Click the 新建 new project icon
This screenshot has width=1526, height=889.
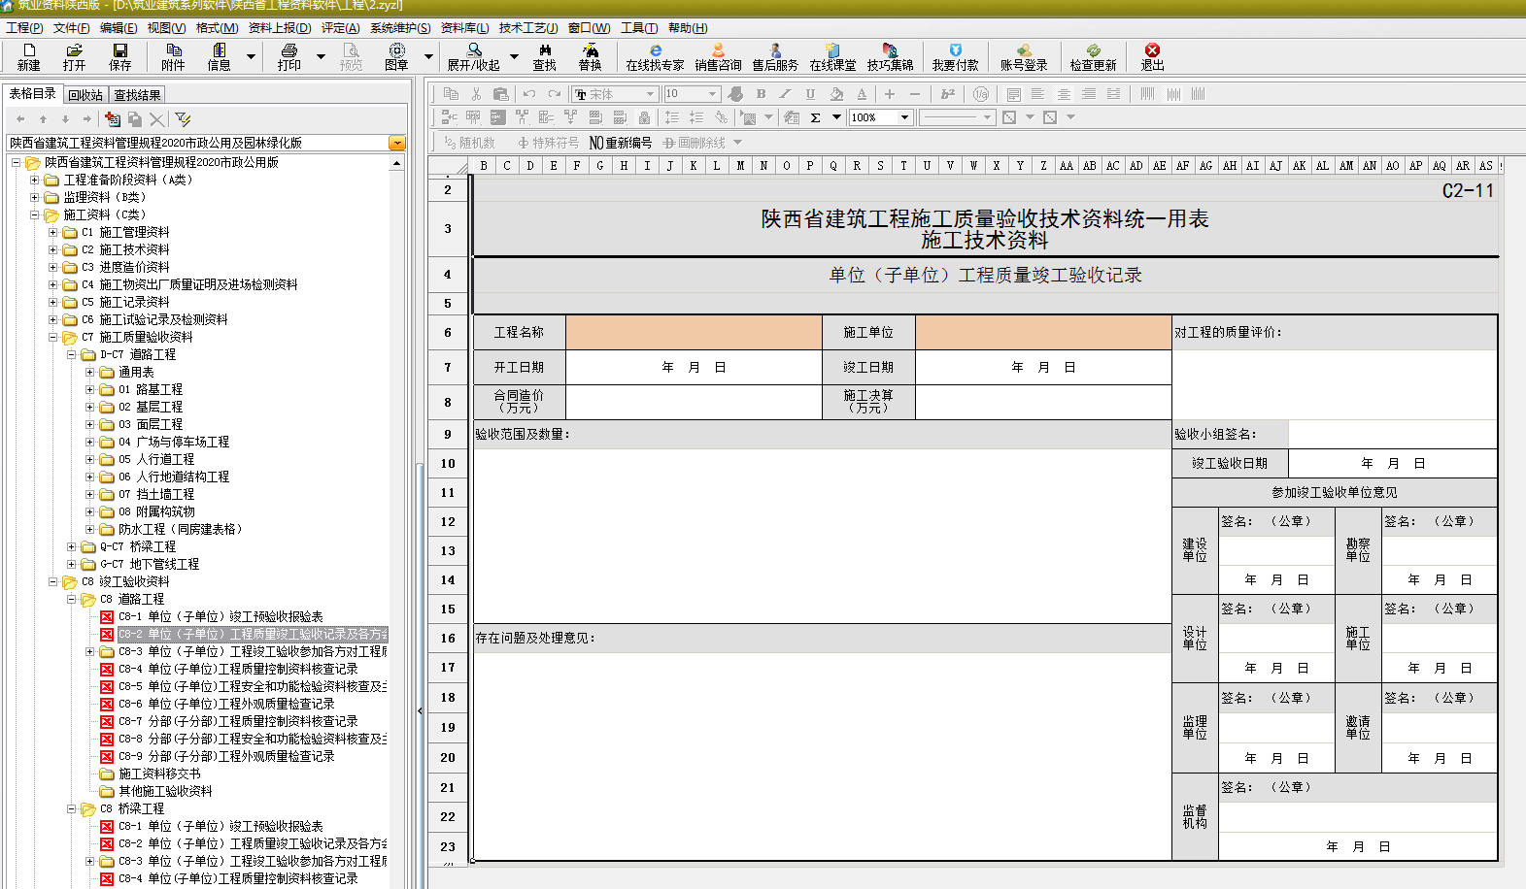(x=29, y=57)
